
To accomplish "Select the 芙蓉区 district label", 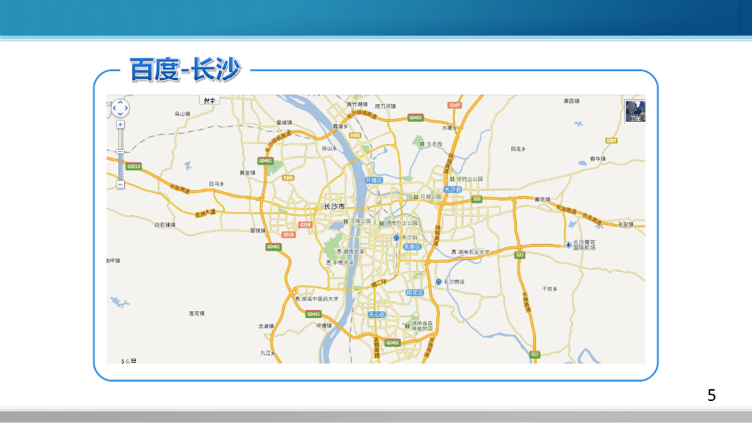I will pyautogui.click(x=412, y=247).
